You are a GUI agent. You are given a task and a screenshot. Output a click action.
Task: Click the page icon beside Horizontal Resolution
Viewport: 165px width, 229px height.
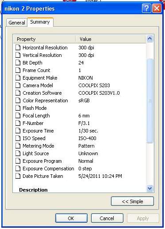pyautogui.click(x=18, y=48)
